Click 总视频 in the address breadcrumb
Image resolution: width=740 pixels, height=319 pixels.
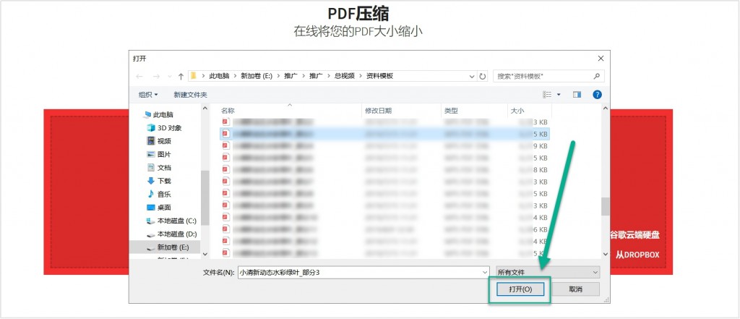(x=345, y=76)
